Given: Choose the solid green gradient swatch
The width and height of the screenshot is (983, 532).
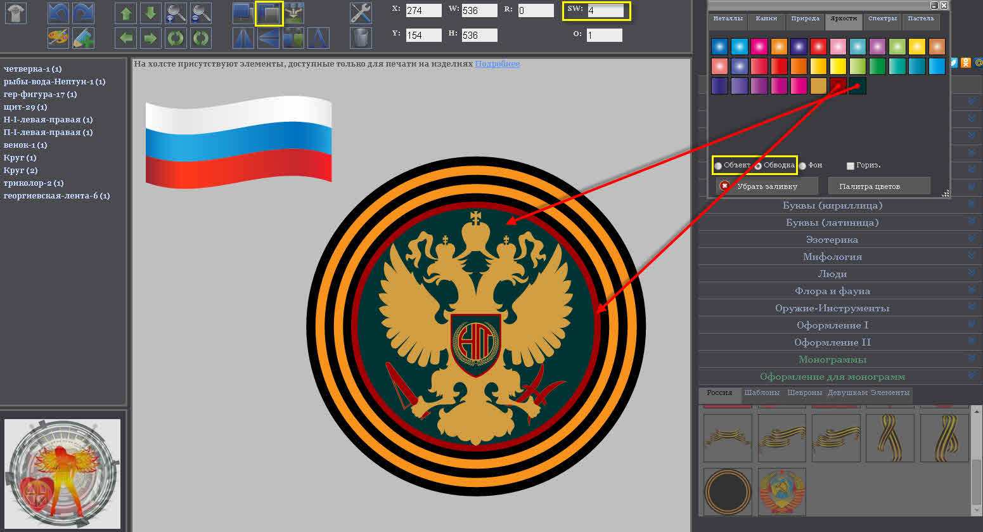Looking at the screenshot, I should (x=877, y=66).
